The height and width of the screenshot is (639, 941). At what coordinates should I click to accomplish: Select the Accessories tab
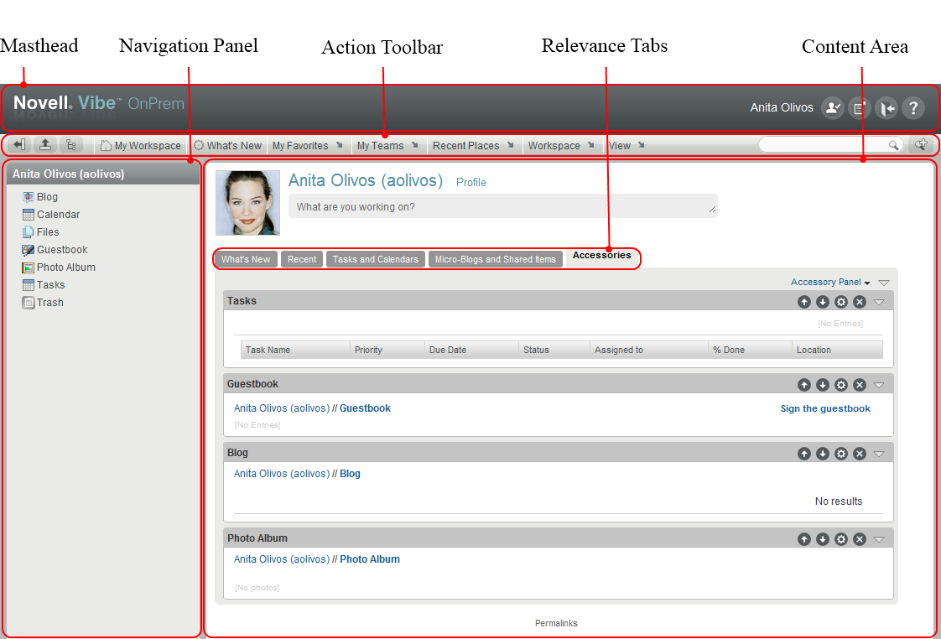coord(602,256)
